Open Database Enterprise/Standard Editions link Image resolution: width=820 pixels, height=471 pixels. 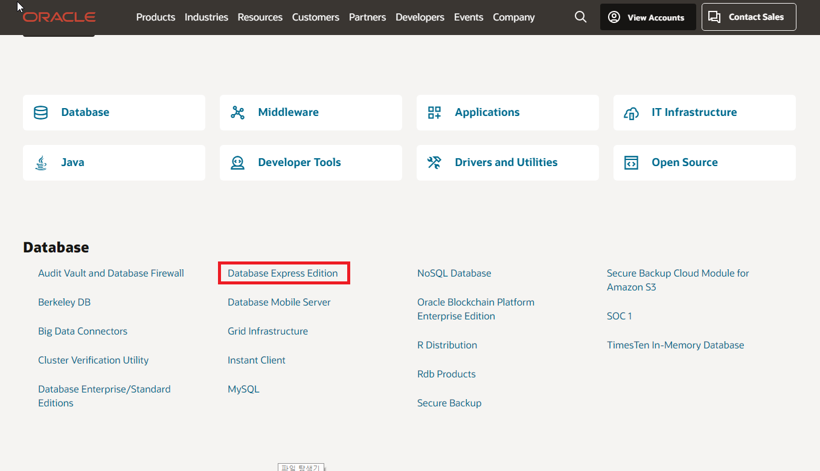(104, 396)
